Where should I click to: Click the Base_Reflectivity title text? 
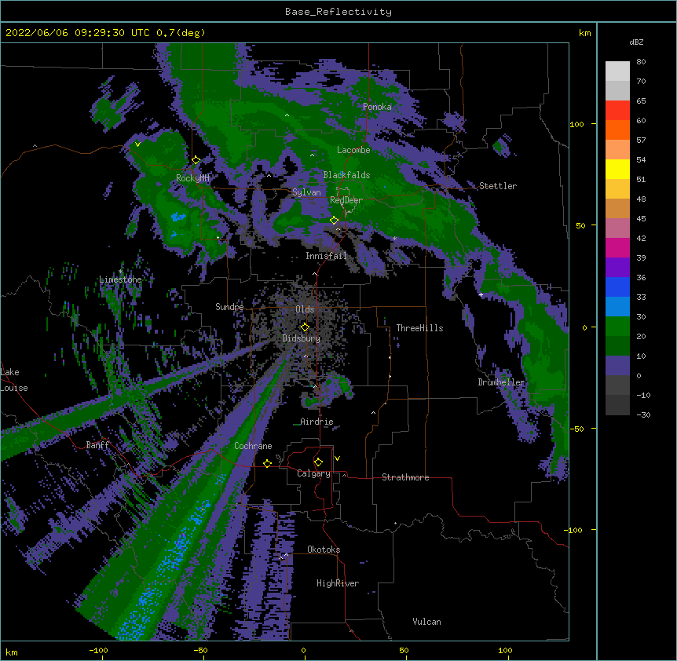[338, 12]
